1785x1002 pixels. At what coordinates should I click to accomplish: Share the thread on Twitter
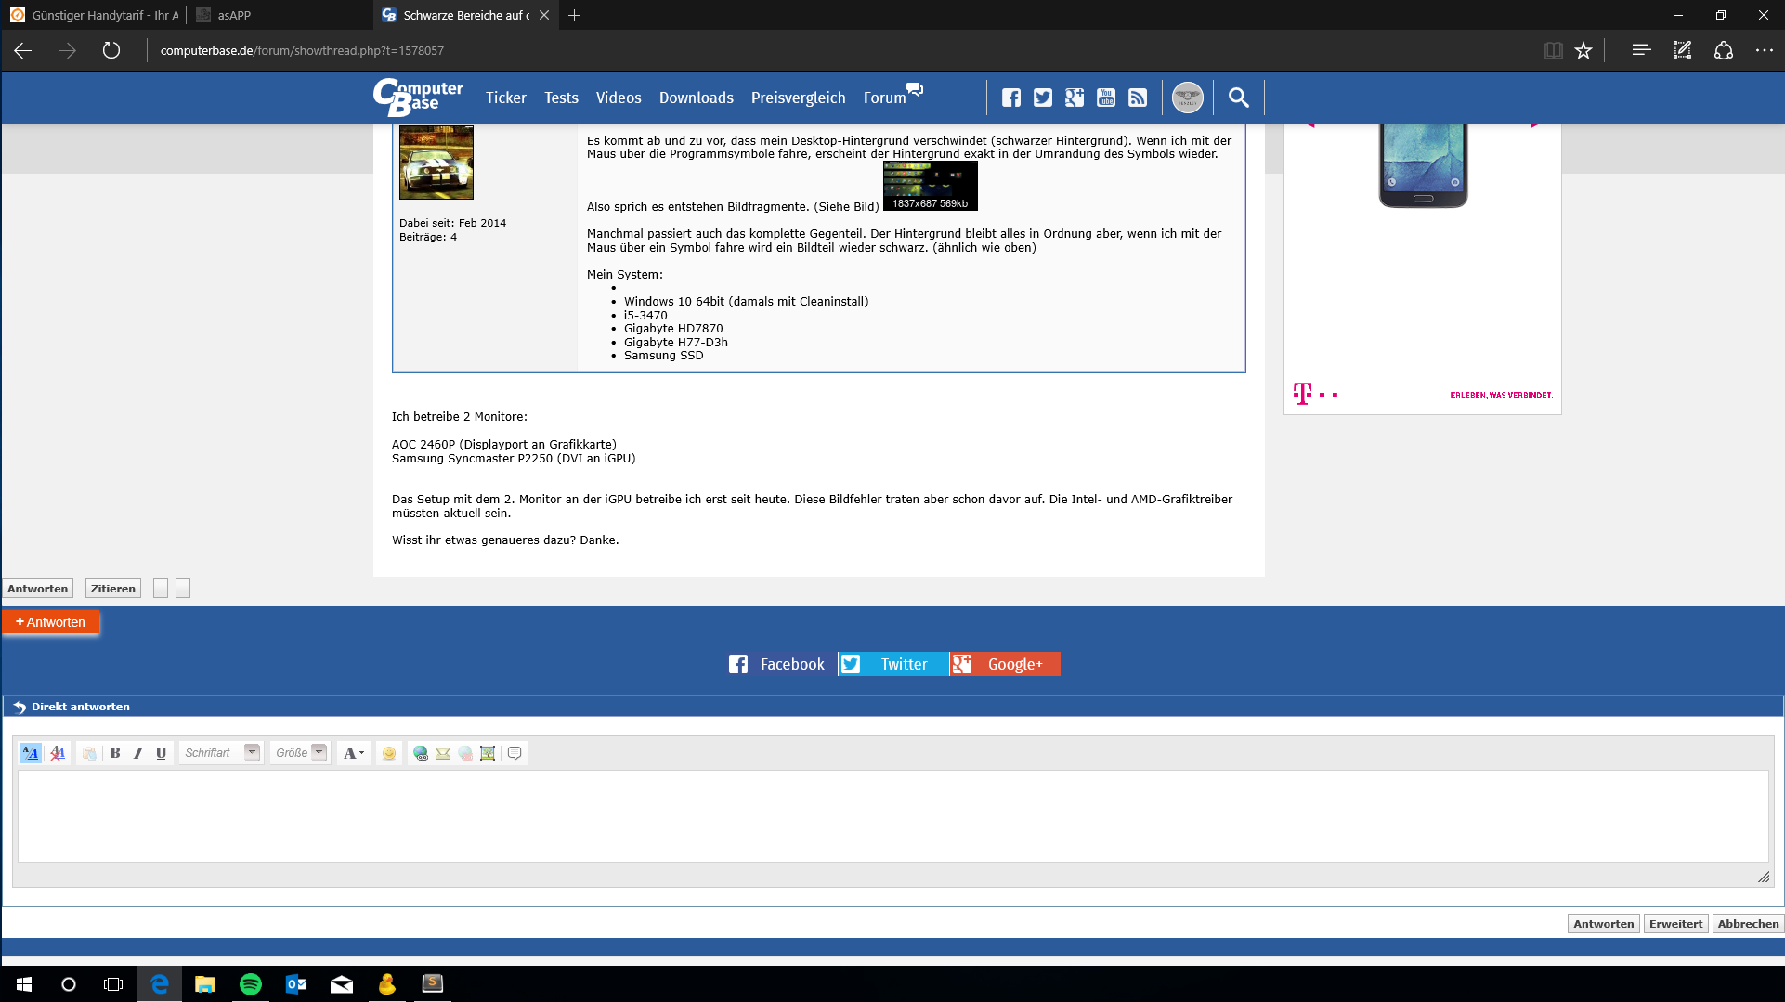pos(893,664)
